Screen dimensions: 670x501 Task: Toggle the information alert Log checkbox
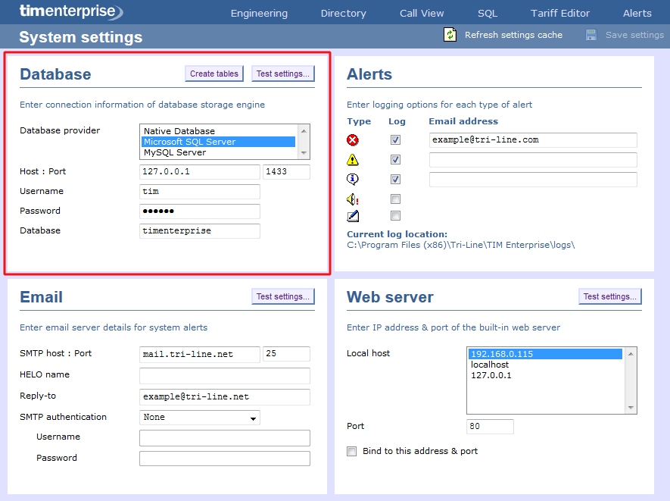[x=396, y=180]
